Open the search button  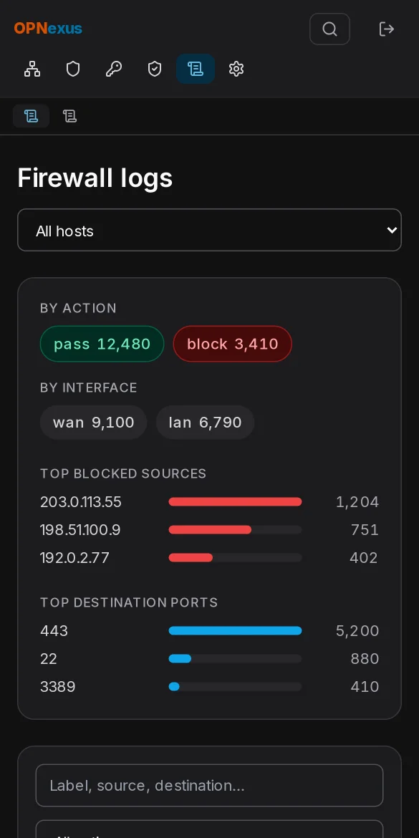(x=329, y=29)
